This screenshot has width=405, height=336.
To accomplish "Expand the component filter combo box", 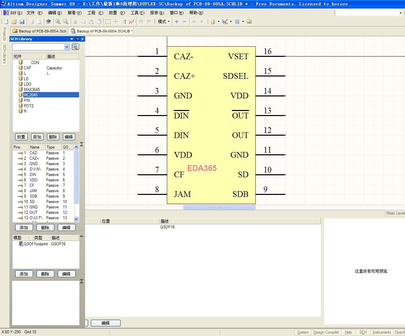I will 67,47.
